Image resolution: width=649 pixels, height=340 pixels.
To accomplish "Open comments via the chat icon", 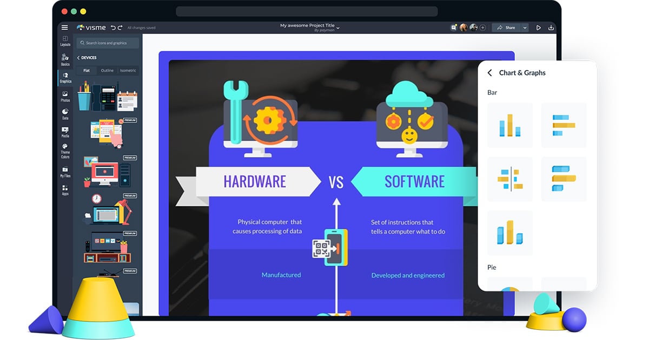I will pos(453,28).
